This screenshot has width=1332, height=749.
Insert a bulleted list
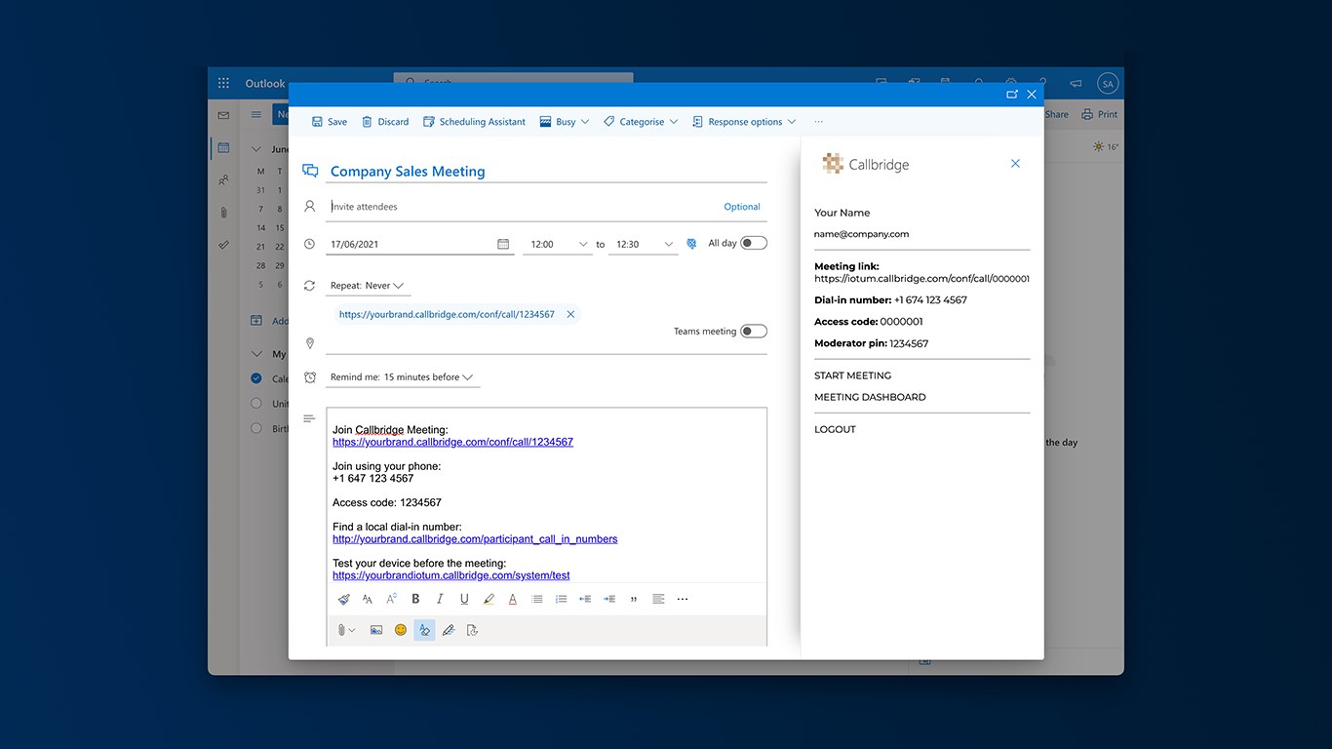(x=537, y=599)
